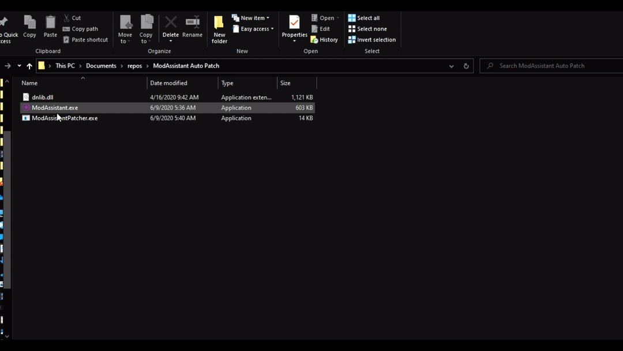Click the forward navigation arrow

coord(7,66)
